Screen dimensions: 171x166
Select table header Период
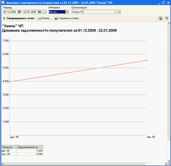[9, 147]
